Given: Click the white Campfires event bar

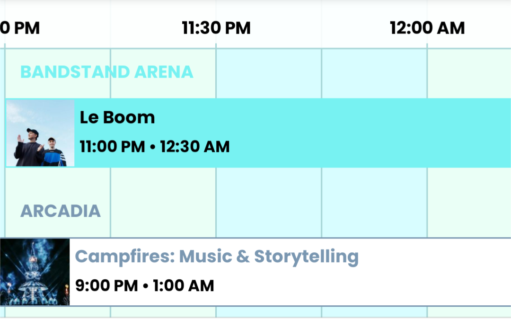Looking at the screenshot, I should [x=255, y=272].
